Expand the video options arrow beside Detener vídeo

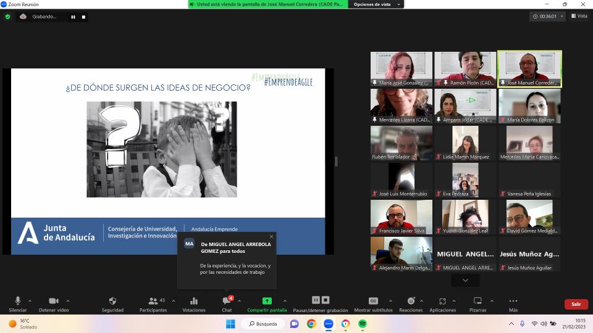tap(68, 301)
